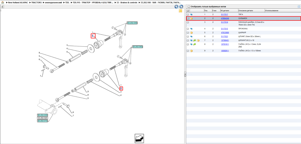
Task: Open part number link 5117515
Action: [225, 29]
